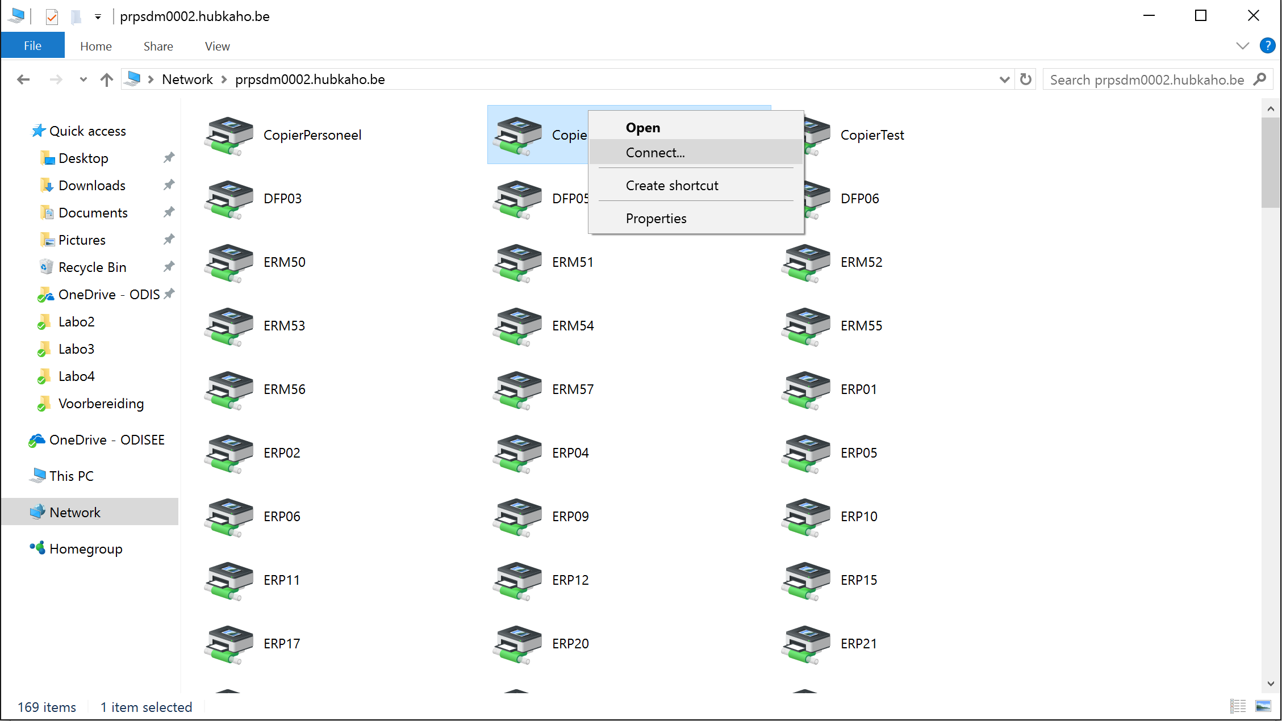Image resolution: width=1282 pixels, height=721 pixels.
Task: Expand the ribbon with chevron arrow
Action: tap(1242, 46)
